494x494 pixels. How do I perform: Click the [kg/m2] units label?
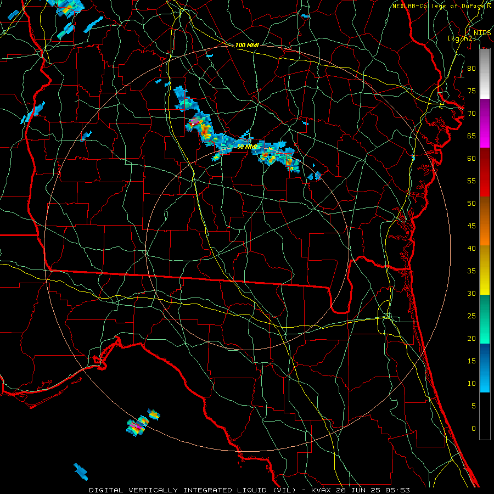[x=462, y=38]
